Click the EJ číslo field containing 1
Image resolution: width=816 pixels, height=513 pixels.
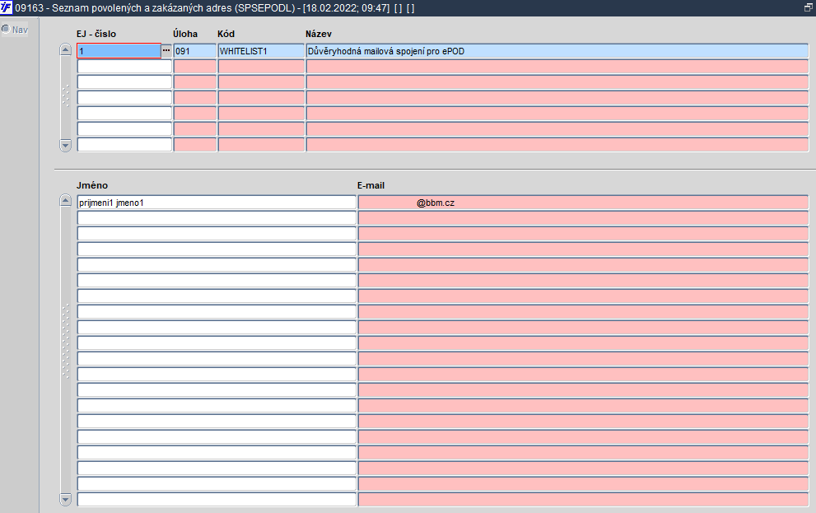tap(119, 50)
